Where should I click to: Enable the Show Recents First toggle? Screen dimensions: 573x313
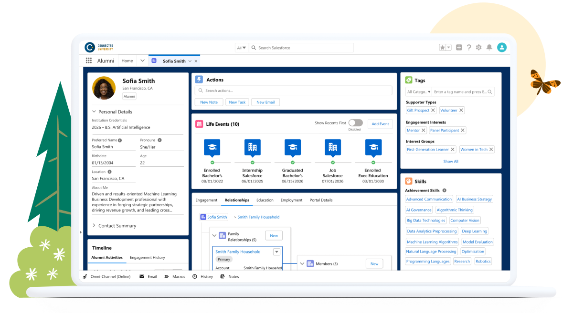355,122
